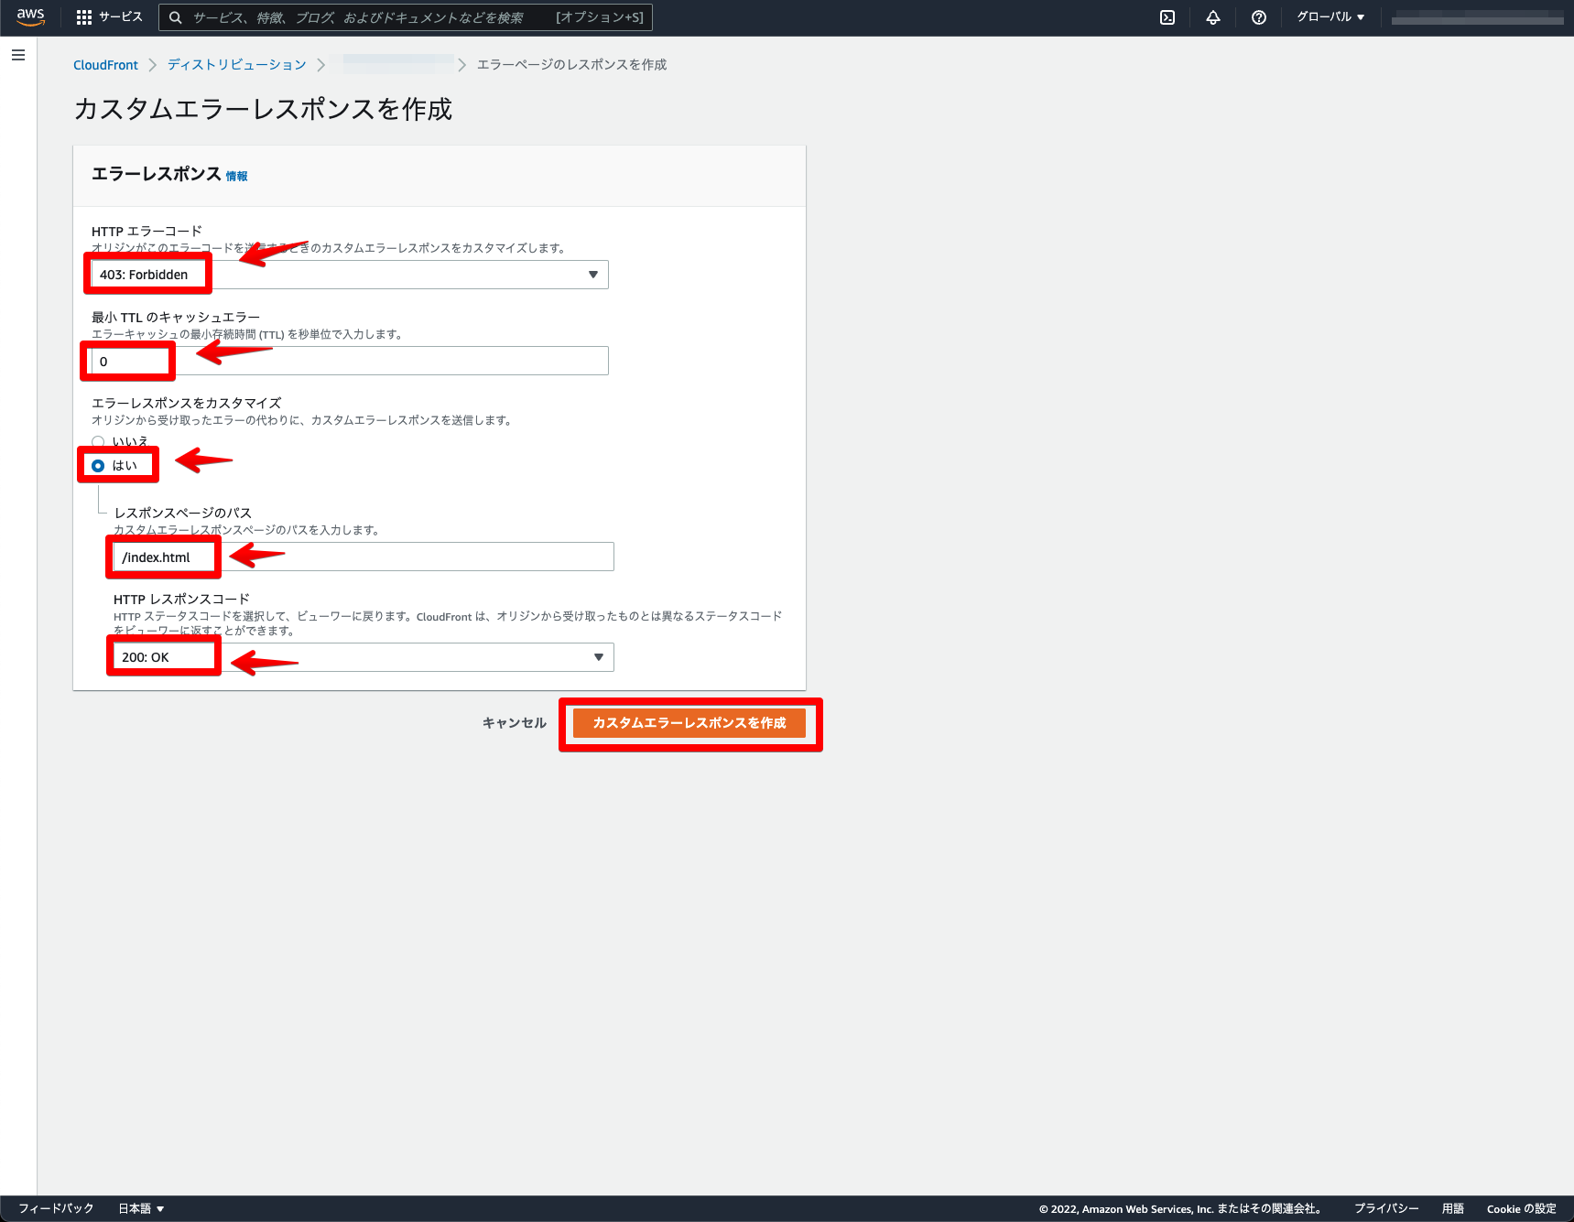Open the HTTP エラーコード 403 dropdown

(x=350, y=275)
